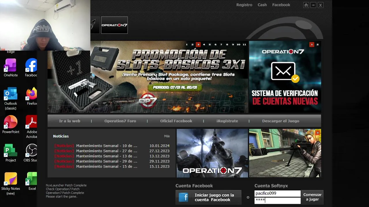Click the Promoción de Slots Básicos 3x1 banner
This screenshot has width=369, height=207.
click(x=148, y=77)
